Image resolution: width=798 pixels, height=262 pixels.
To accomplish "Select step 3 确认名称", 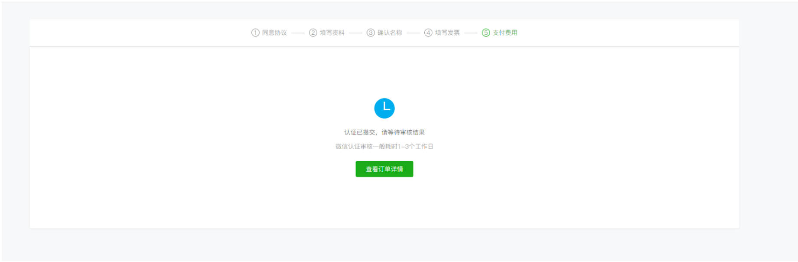I will (x=384, y=33).
